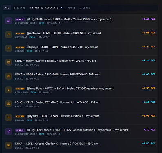The image size is (162, 153).
Task: Click the visitor arrow icon for @Django entry
Action: pos(9,49)
